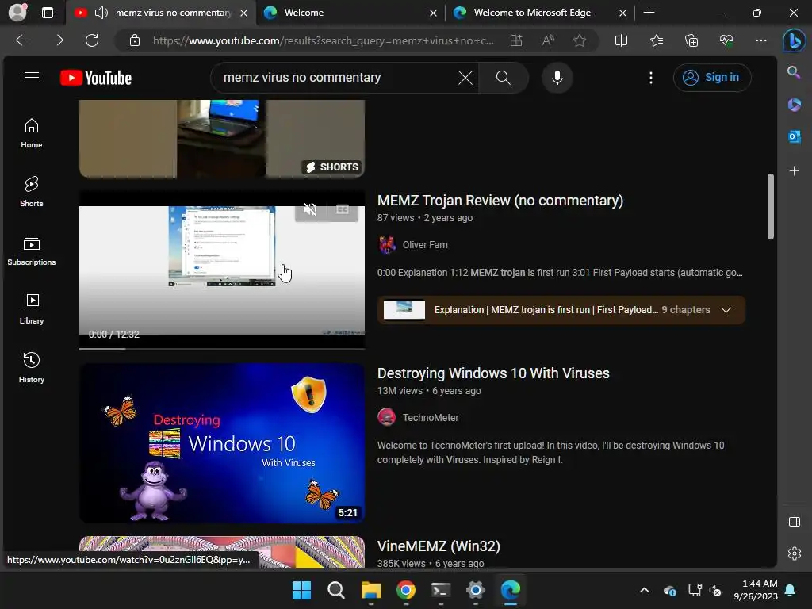The height and width of the screenshot is (609, 812).
Task: Open the Read aloud icon
Action: click(548, 40)
